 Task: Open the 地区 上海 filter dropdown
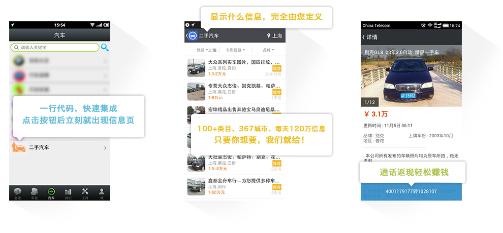coord(207,50)
